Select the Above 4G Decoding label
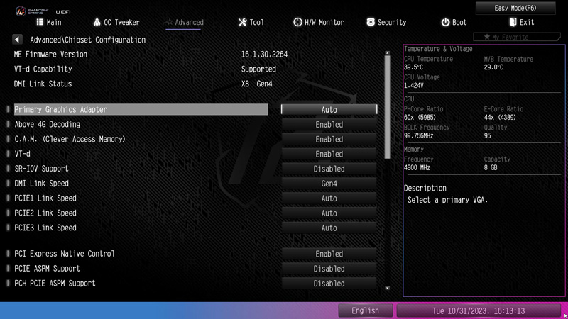 click(47, 125)
